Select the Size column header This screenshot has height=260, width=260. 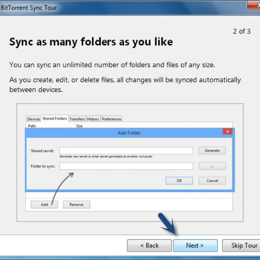80,126
